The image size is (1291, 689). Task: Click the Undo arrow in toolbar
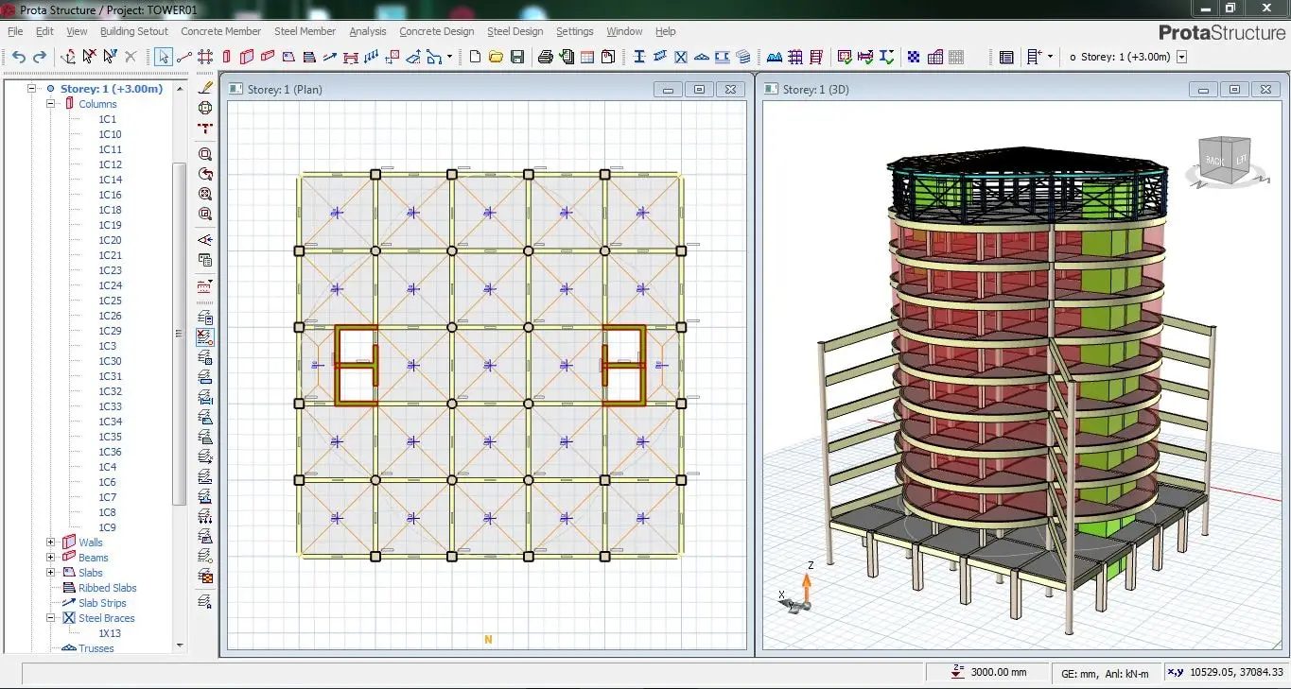click(19, 57)
